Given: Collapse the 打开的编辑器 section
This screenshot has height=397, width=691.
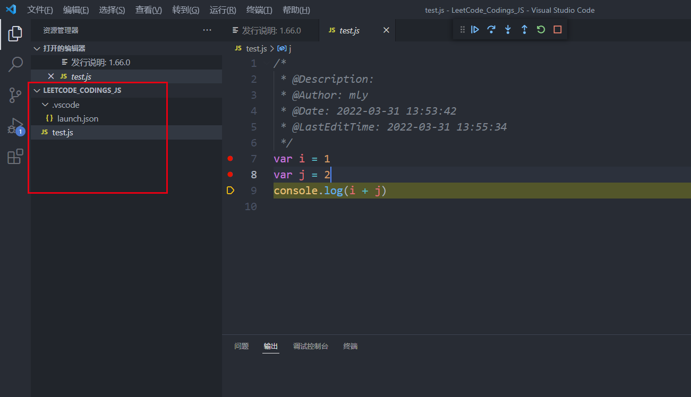Looking at the screenshot, I should [37, 48].
